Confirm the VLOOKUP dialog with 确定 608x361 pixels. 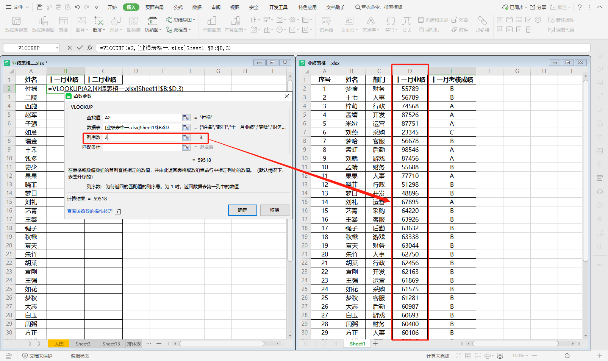[242, 210]
